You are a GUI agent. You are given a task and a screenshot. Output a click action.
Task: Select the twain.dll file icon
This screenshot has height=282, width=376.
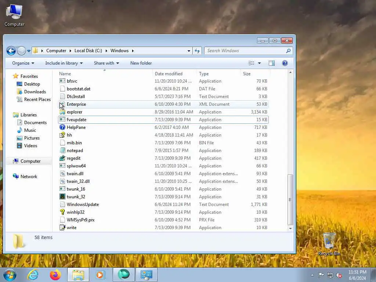click(62, 174)
